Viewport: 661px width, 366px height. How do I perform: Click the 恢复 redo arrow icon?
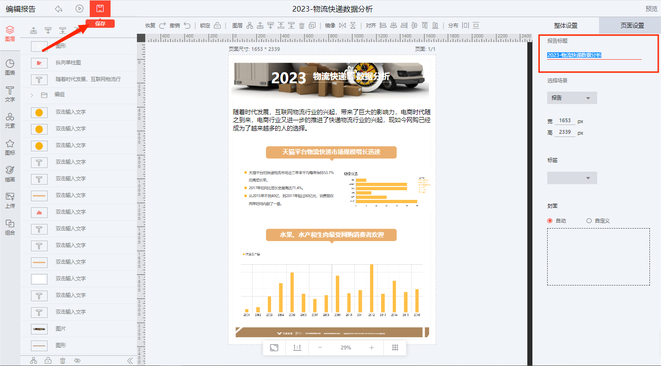click(x=162, y=25)
